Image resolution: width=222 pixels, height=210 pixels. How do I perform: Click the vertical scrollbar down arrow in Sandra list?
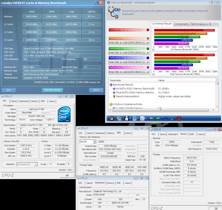point(217,107)
